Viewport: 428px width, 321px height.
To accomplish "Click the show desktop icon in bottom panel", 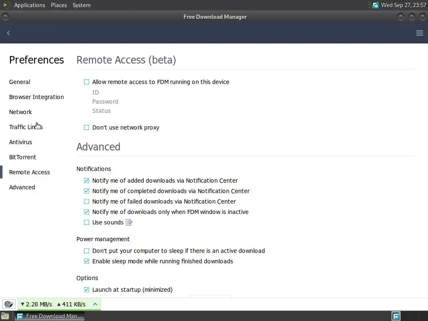I will click(x=5, y=316).
